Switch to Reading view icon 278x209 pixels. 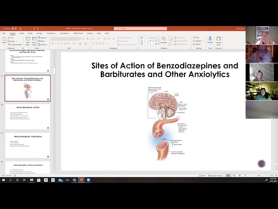(x=239, y=175)
